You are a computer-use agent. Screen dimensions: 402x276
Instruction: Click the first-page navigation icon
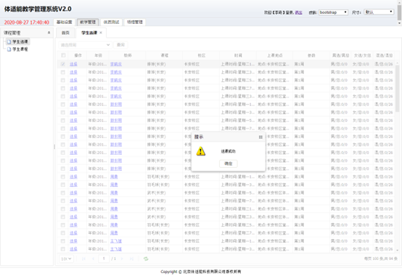(x=83, y=259)
